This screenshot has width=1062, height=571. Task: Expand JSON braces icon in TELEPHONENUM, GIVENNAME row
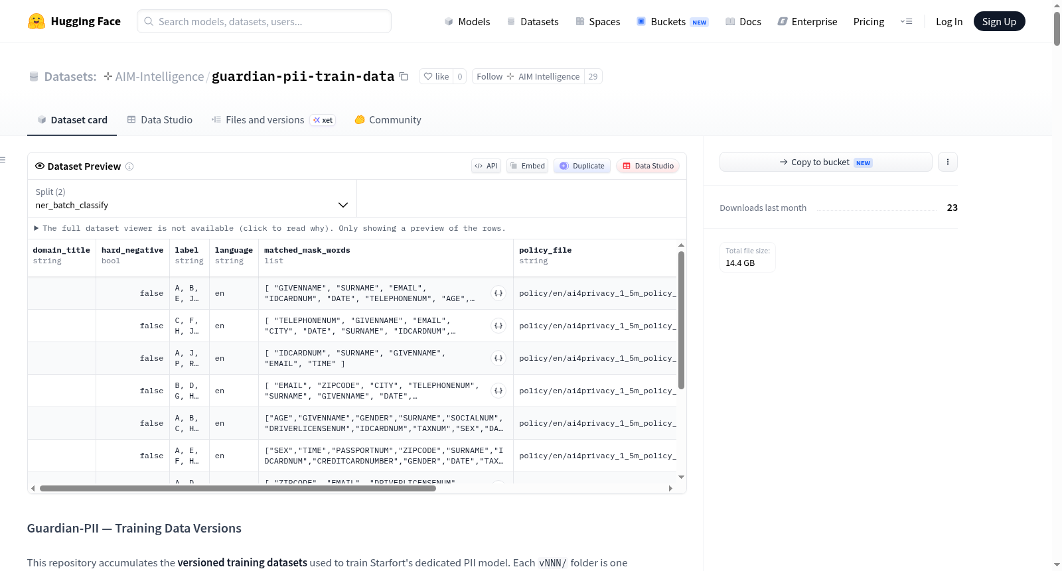(498, 326)
